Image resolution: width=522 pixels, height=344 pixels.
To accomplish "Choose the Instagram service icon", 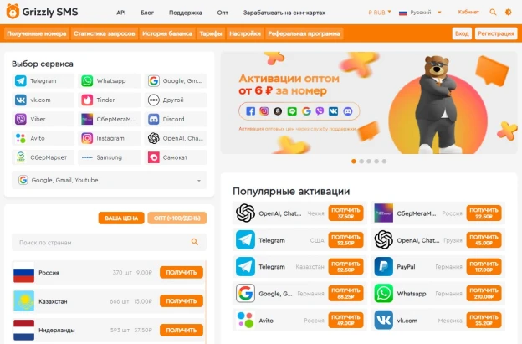I will click(x=87, y=138).
